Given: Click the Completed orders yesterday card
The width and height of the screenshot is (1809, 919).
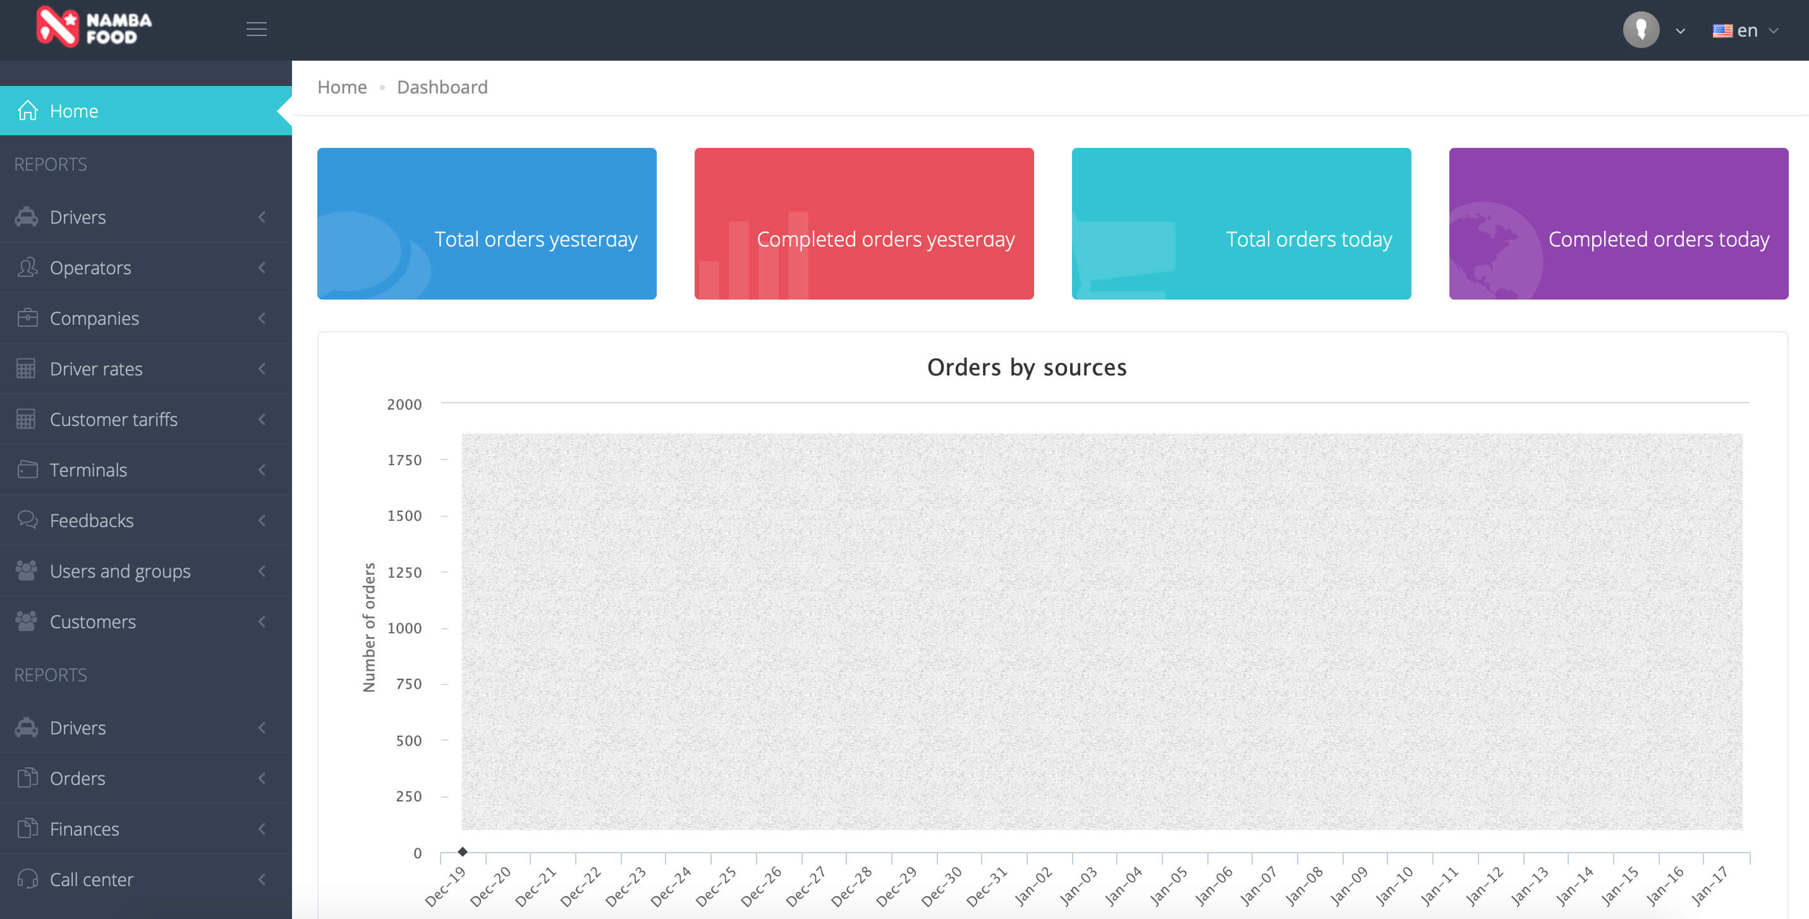Looking at the screenshot, I should [x=864, y=223].
